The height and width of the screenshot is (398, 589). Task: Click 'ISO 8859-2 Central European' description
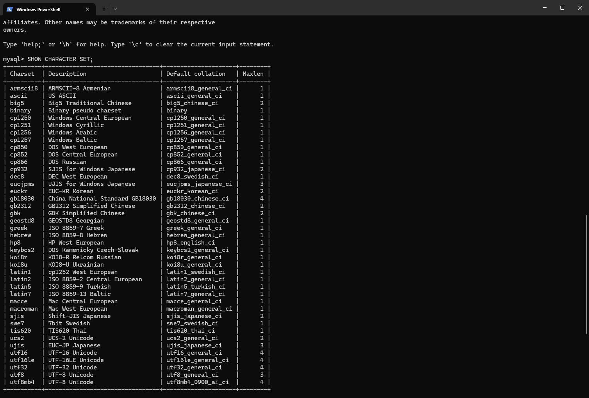tap(95, 279)
